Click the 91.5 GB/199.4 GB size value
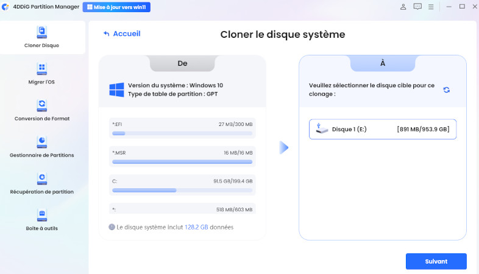Image resolution: width=479 pixels, height=274 pixels. tap(233, 181)
